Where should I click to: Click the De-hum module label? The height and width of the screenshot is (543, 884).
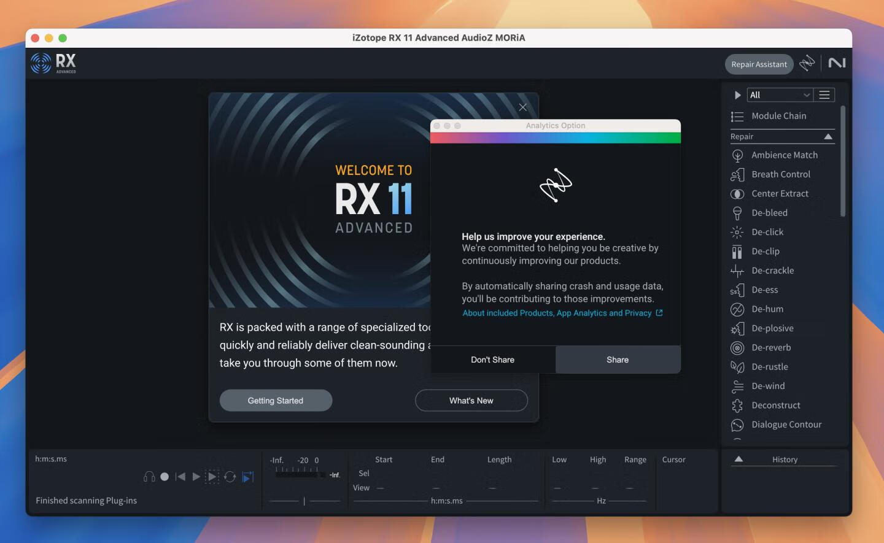coord(767,309)
